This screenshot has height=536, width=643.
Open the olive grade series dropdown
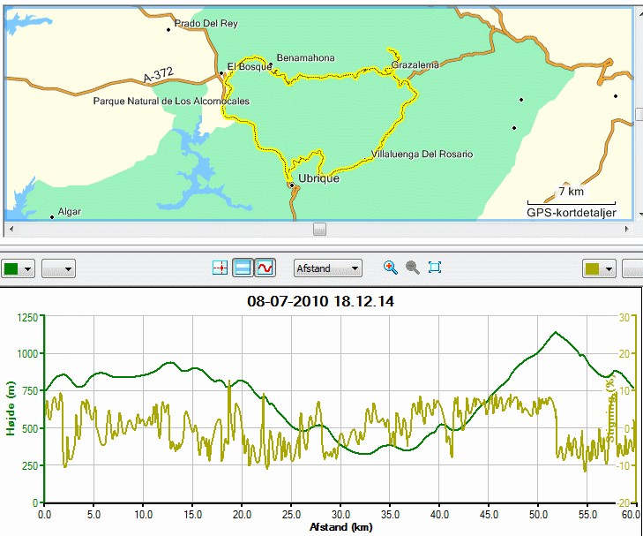point(599,269)
